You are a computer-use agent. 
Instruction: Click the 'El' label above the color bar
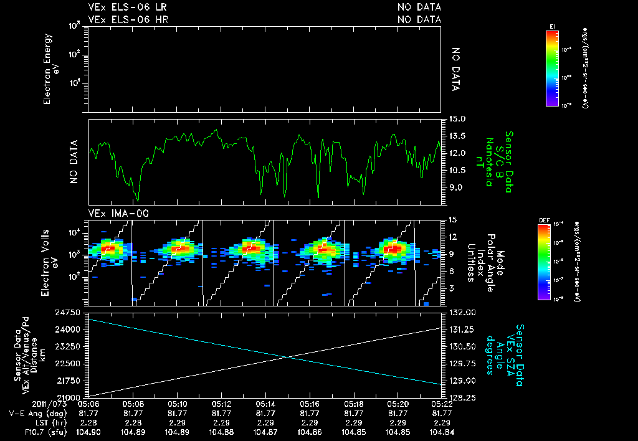(552, 27)
